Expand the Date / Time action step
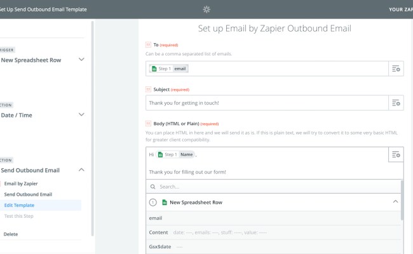 coord(81,114)
